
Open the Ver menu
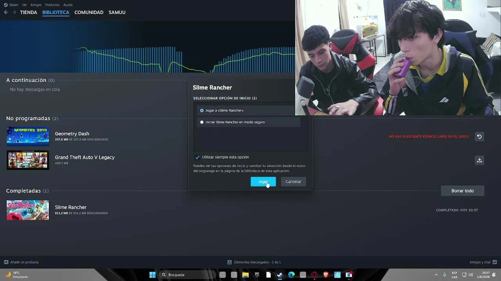pyautogui.click(x=25, y=5)
